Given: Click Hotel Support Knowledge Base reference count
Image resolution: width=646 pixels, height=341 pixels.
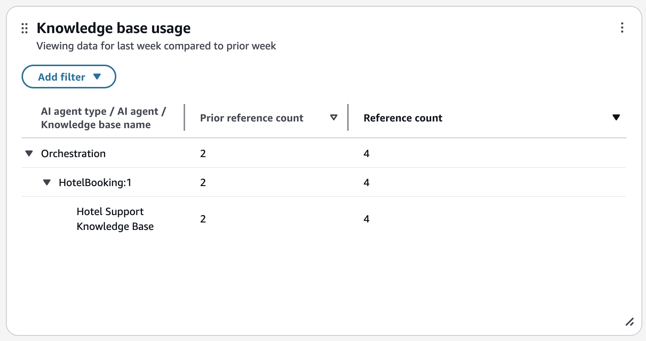Looking at the screenshot, I should 366,219.
